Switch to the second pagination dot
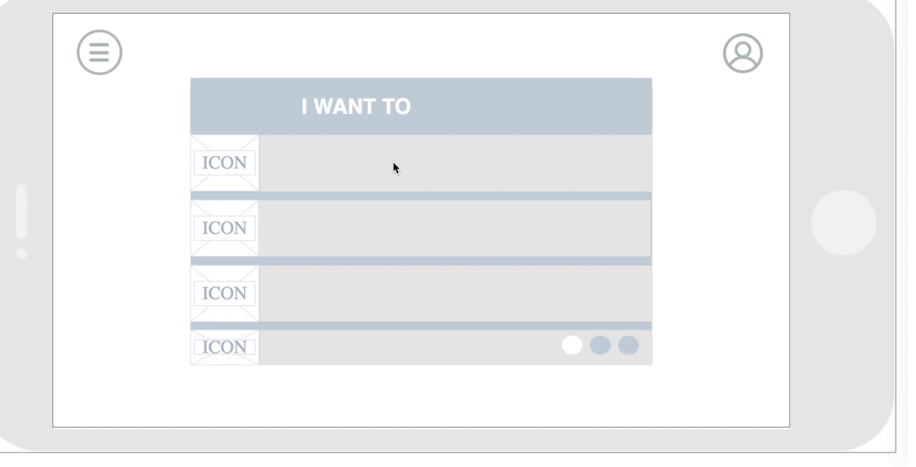 600,345
